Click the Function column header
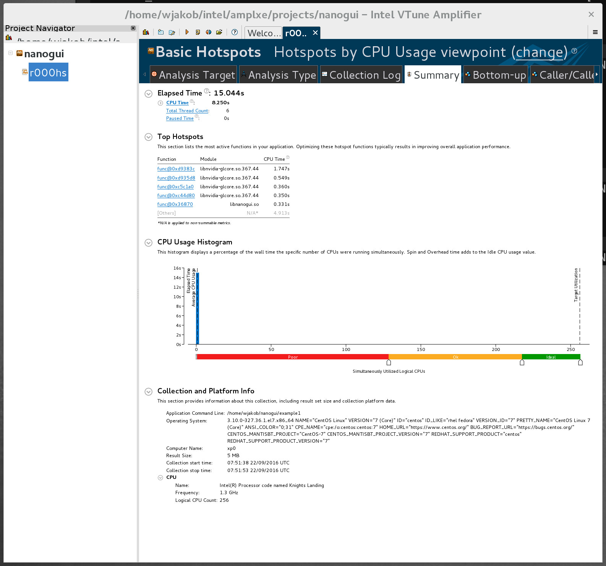 point(167,159)
